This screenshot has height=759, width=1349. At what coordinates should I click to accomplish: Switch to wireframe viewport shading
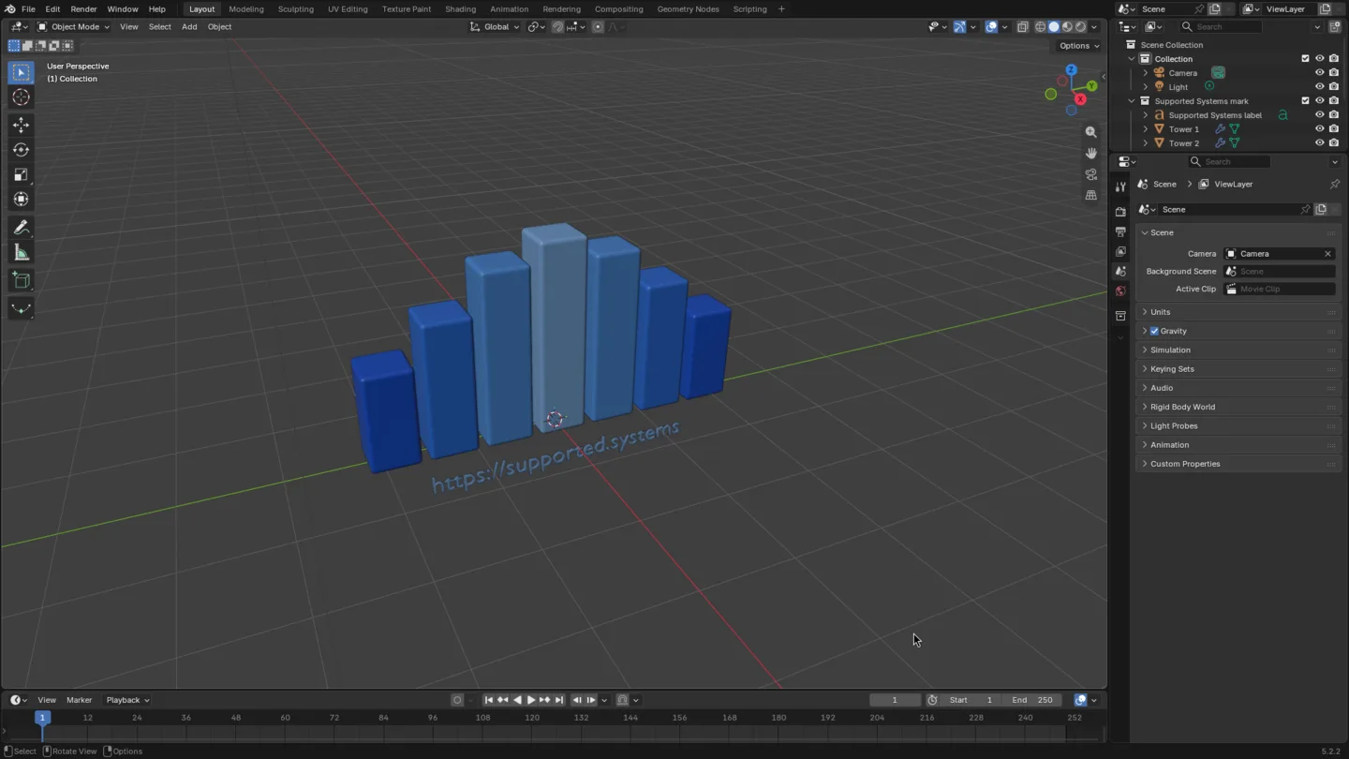pos(1040,27)
